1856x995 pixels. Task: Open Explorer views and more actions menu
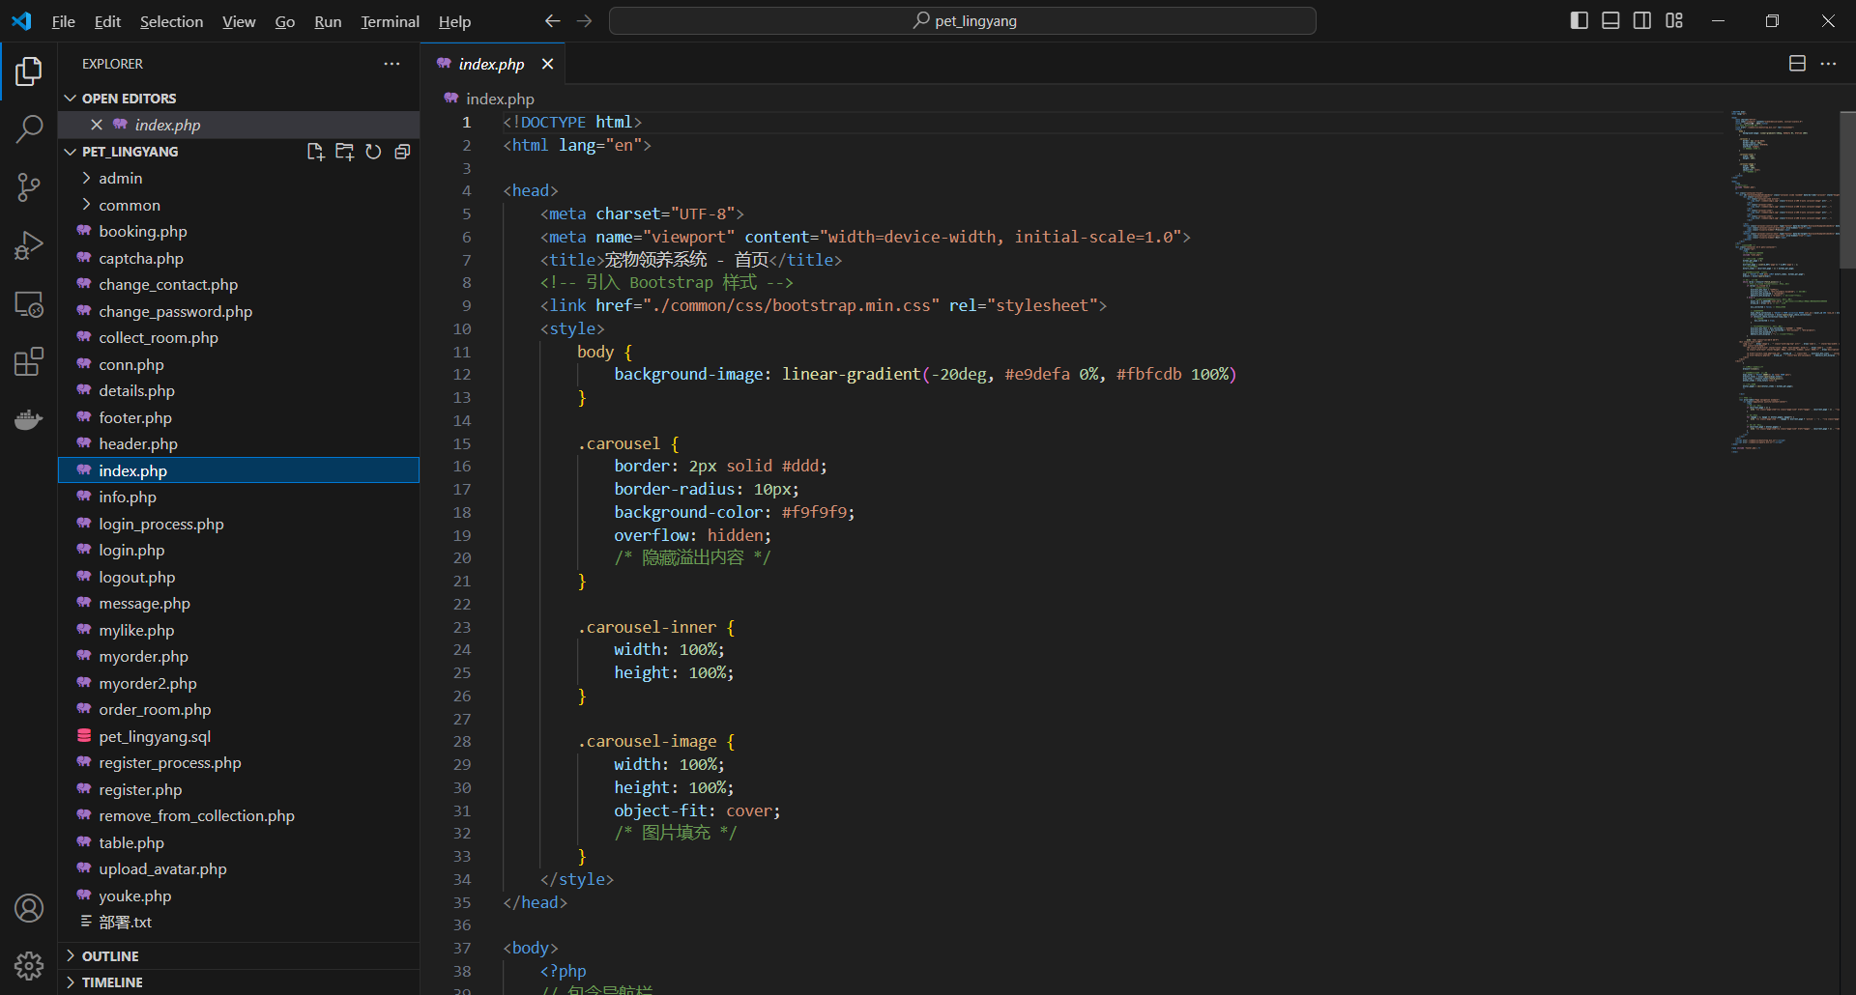tap(391, 64)
